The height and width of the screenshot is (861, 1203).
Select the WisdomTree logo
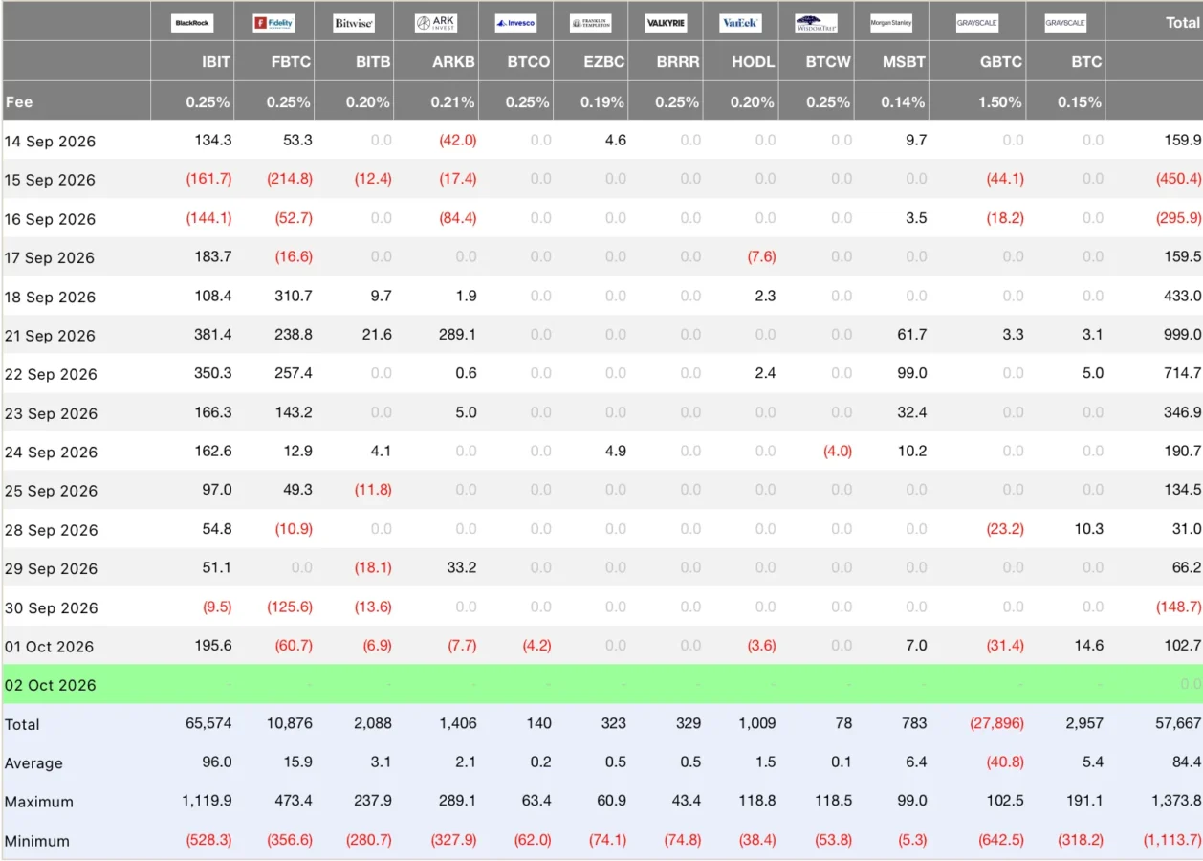tap(816, 23)
